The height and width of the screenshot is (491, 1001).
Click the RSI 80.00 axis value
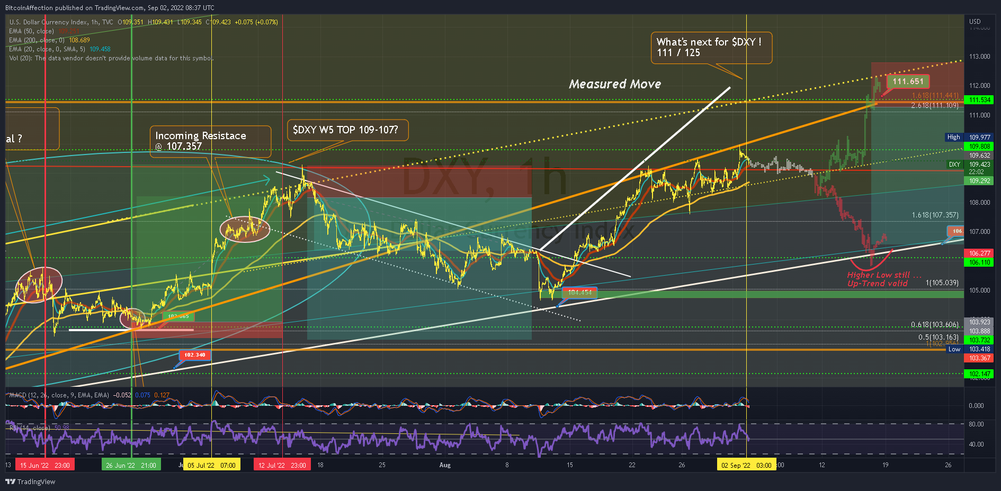click(976, 424)
